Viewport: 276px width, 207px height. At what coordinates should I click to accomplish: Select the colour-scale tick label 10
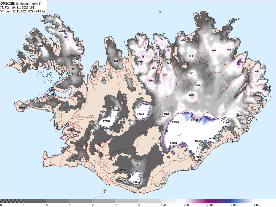coord(71,205)
